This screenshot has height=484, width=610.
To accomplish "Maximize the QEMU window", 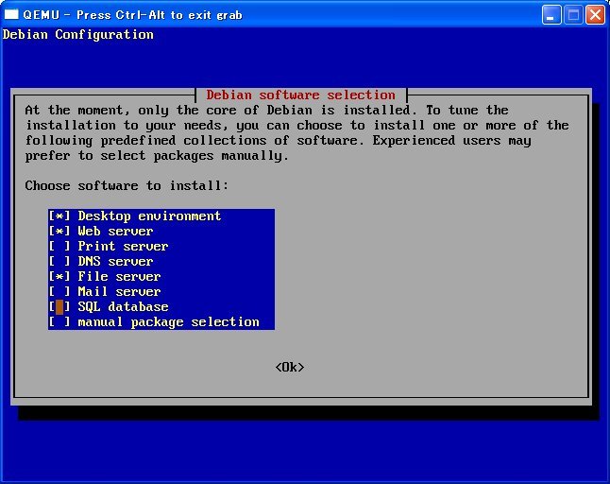I will click(x=573, y=15).
